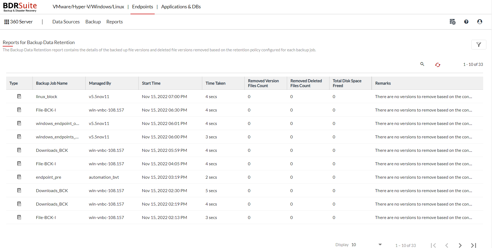Click type icon for Downloads_BCK 05:59 PM row

coord(19,150)
